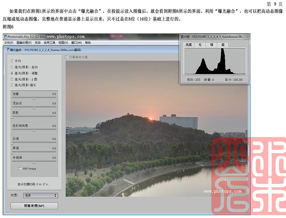Switch to the 绿 histogram tab
The width and height of the screenshot is (286, 218).
pyautogui.click(x=211, y=45)
